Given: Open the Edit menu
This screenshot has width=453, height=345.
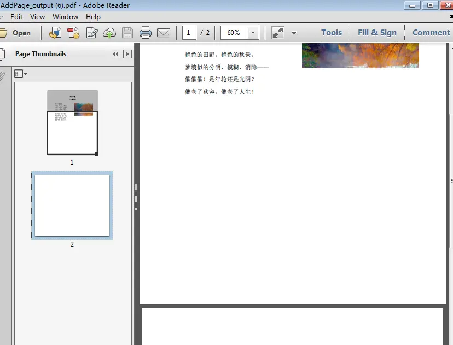Looking at the screenshot, I should (x=16, y=17).
